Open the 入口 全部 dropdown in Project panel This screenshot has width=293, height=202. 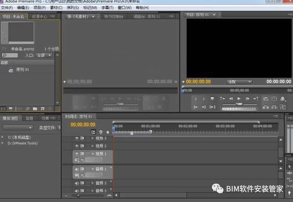[x=44, y=55]
